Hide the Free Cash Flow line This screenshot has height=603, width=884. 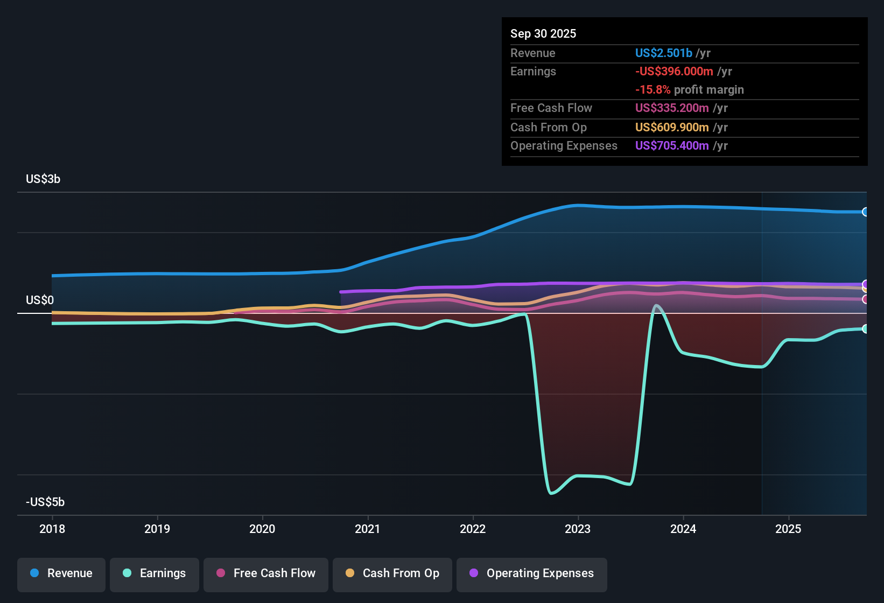265,574
